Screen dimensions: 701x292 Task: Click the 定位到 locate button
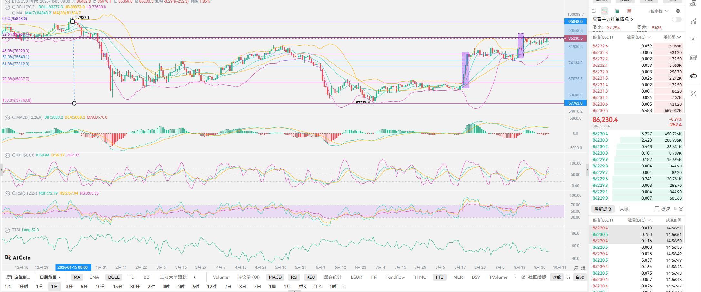(x=18, y=277)
